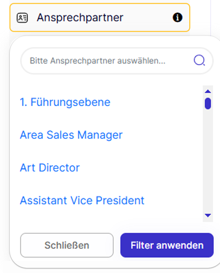The width and height of the screenshot is (220, 273).
Task: Apply filter with "Filter anwenden"
Action: pyautogui.click(x=167, y=245)
